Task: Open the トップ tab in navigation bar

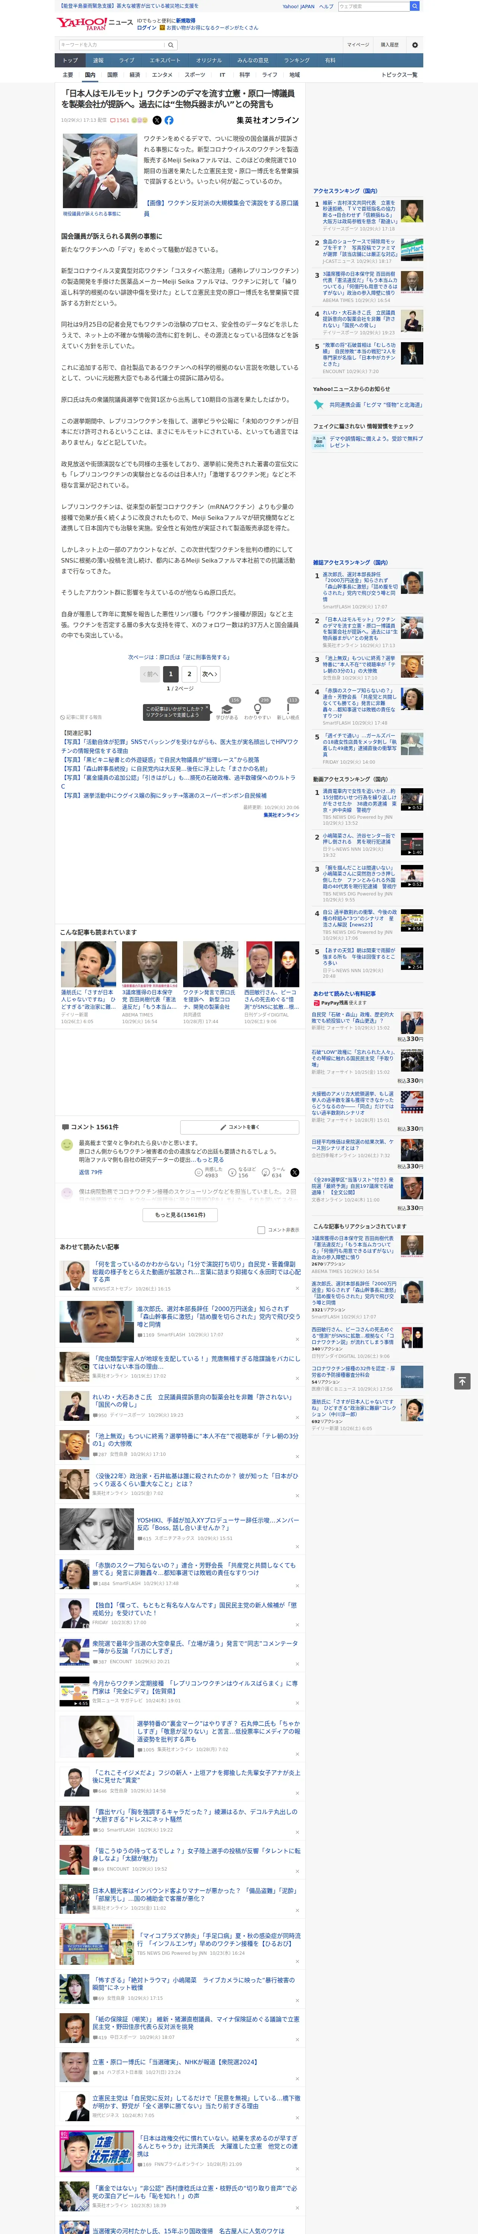Action: point(70,60)
